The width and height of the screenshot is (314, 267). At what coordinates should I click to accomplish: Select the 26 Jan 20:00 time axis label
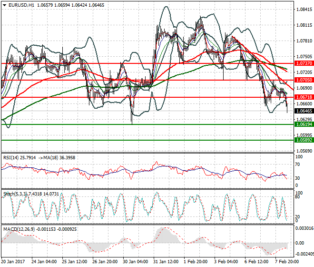[105, 262]
